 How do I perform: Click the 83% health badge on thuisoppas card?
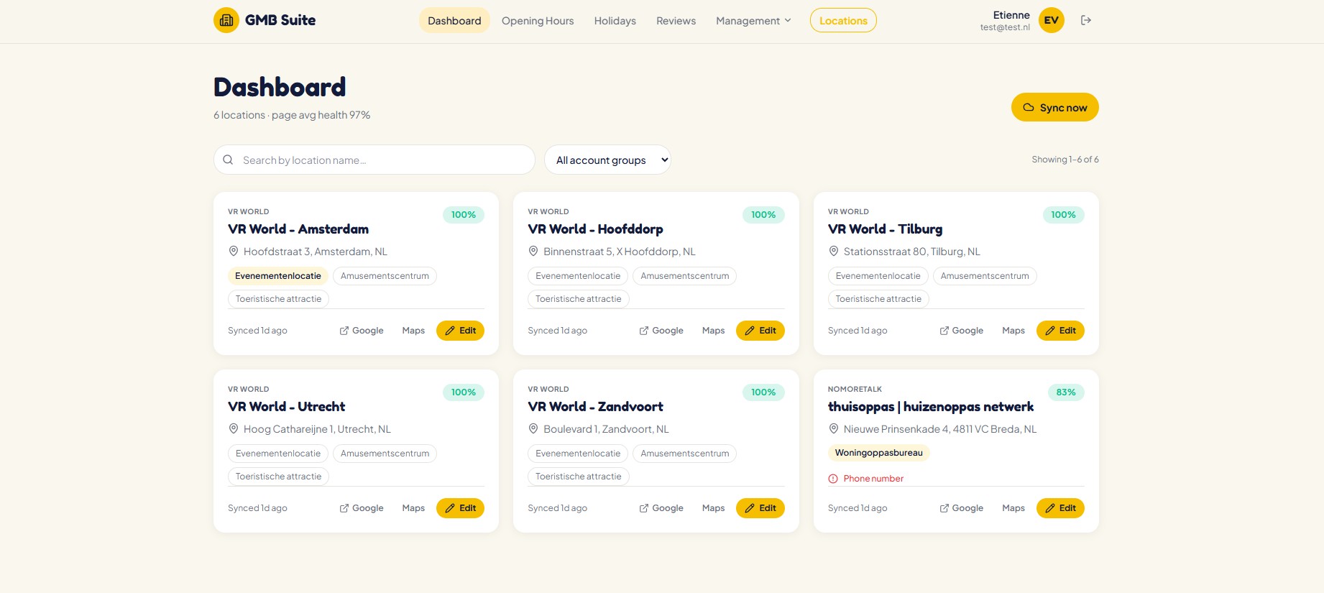[x=1066, y=392]
